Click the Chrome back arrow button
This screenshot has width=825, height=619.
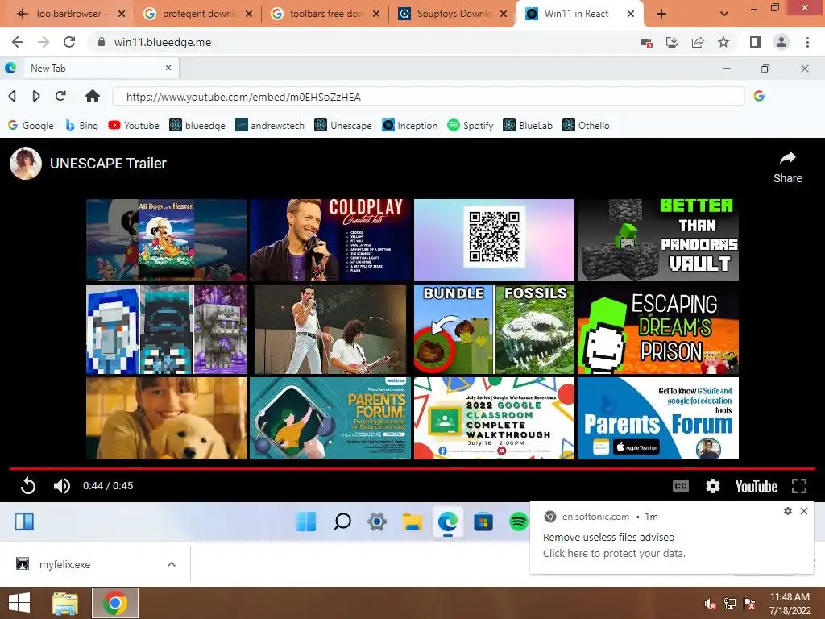pyautogui.click(x=18, y=42)
